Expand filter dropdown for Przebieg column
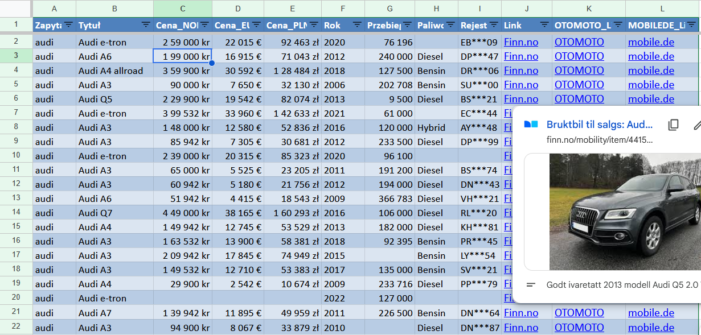 point(407,25)
